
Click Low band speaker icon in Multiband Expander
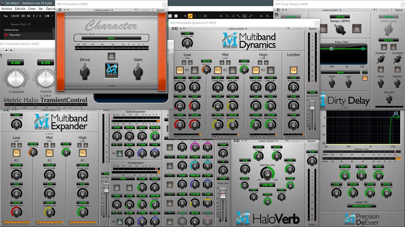point(16,160)
